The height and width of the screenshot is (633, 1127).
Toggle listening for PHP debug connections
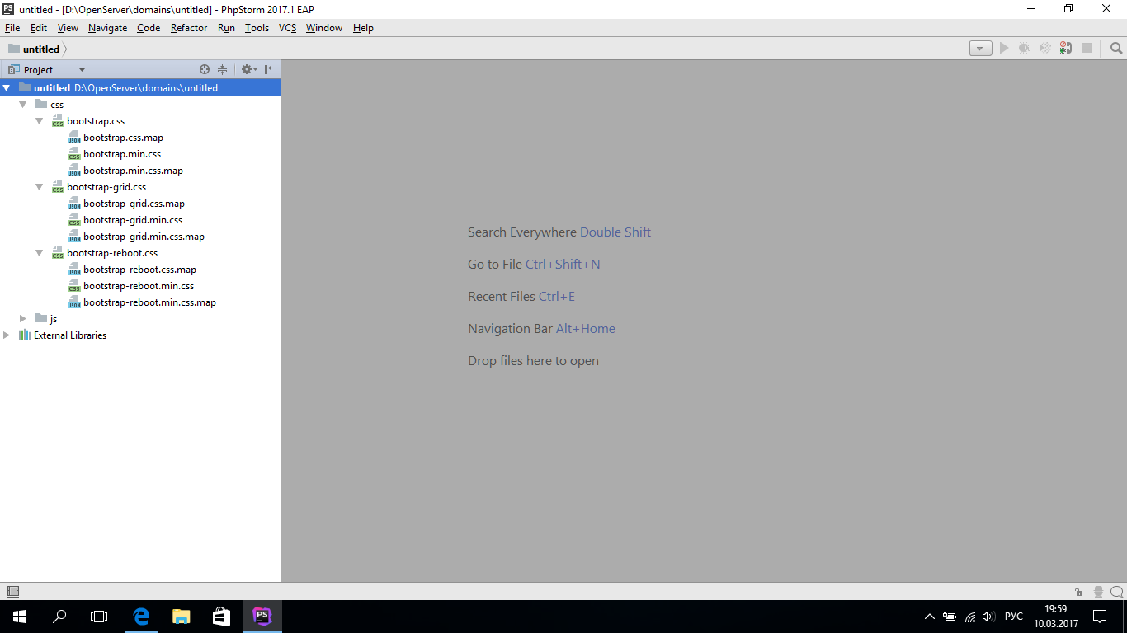tap(1066, 49)
